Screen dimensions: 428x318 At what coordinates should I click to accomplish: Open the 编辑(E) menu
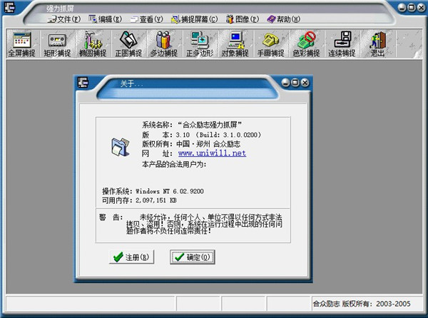point(105,18)
